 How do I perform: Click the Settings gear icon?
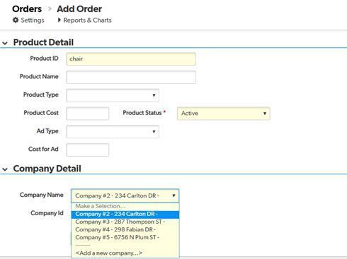pos(16,20)
